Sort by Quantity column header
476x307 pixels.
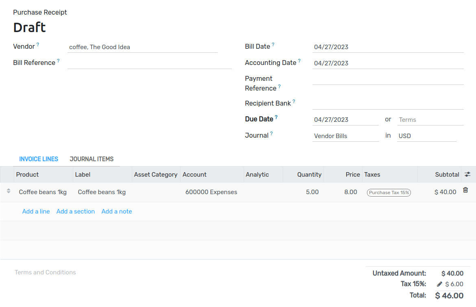click(x=303, y=175)
